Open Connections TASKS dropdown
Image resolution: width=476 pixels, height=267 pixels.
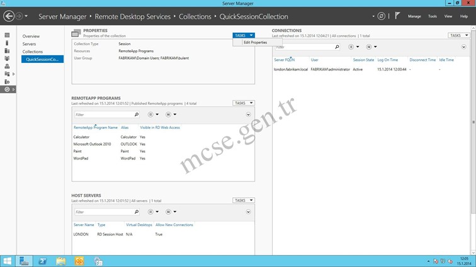pyautogui.click(x=459, y=35)
